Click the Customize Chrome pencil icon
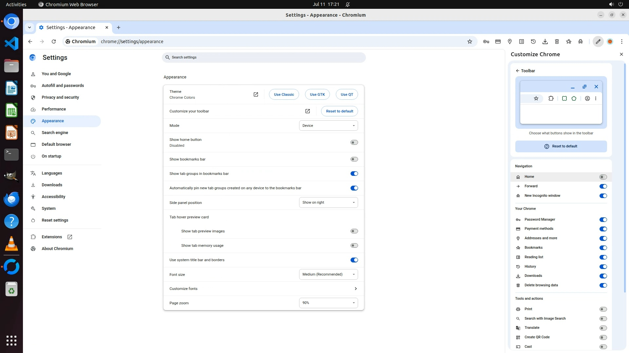 598,42
